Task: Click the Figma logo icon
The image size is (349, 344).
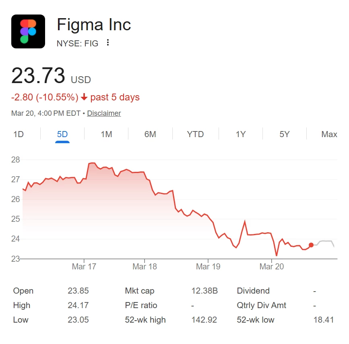Action: [28, 31]
